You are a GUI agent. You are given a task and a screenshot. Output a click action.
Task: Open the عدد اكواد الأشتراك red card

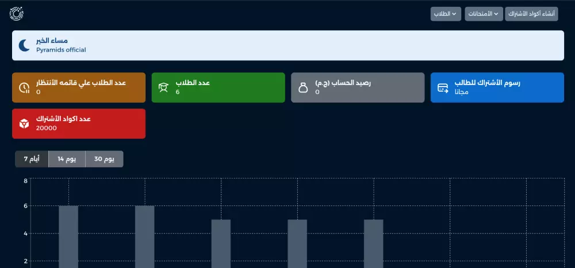tap(79, 124)
